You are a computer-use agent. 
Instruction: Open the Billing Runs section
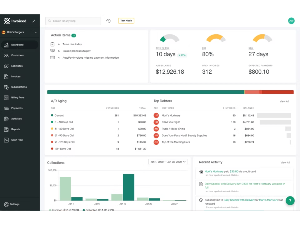17,97
